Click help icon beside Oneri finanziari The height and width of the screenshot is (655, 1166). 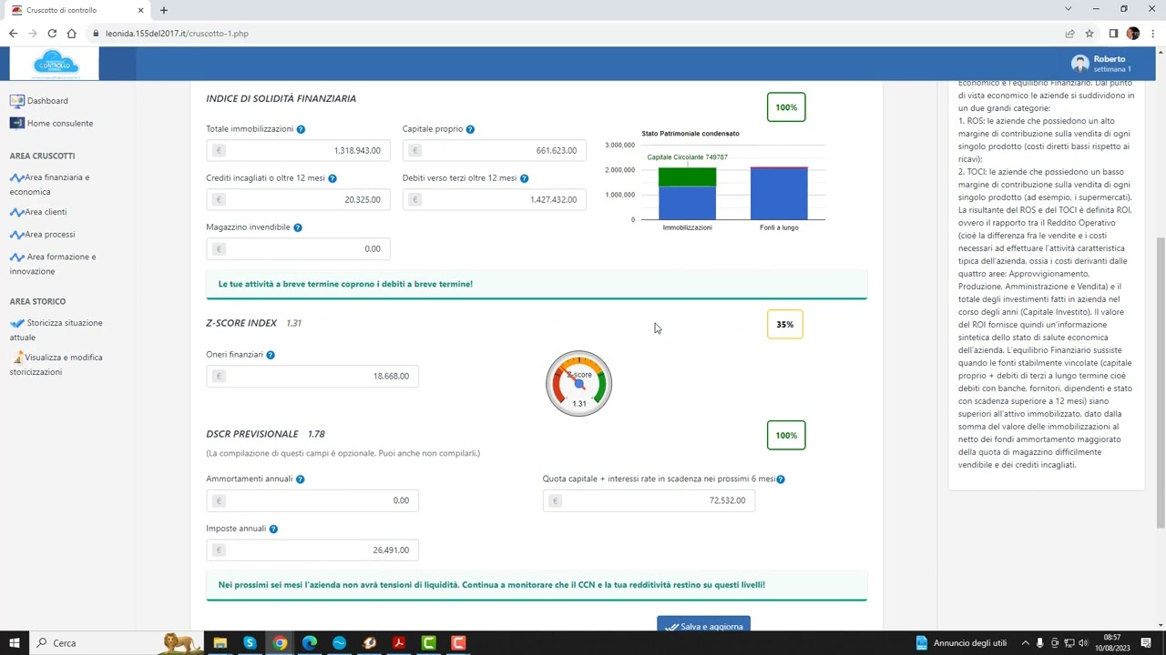click(x=271, y=355)
